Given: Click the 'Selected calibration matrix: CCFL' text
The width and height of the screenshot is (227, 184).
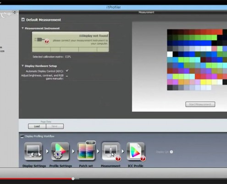Looking at the screenshot, I should tap(52, 57).
